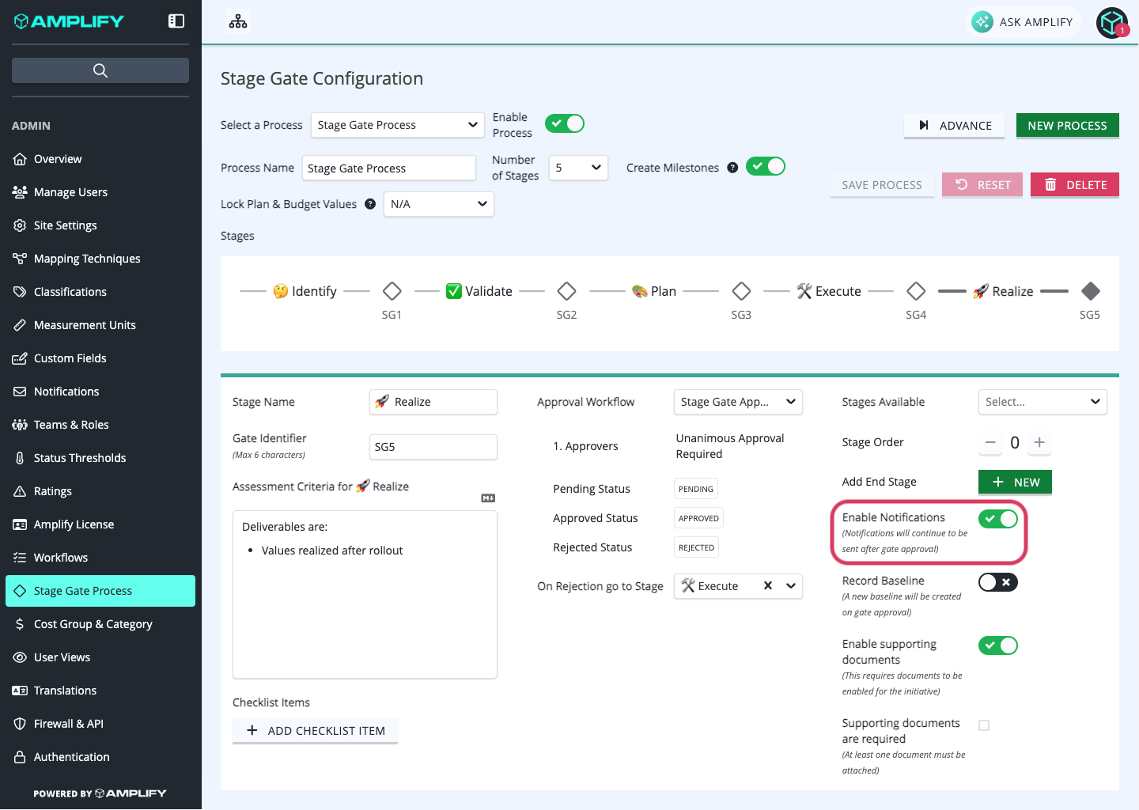Screen dimensions: 1139x810
Task: Click the SG3 gate diamond
Action: 741,291
